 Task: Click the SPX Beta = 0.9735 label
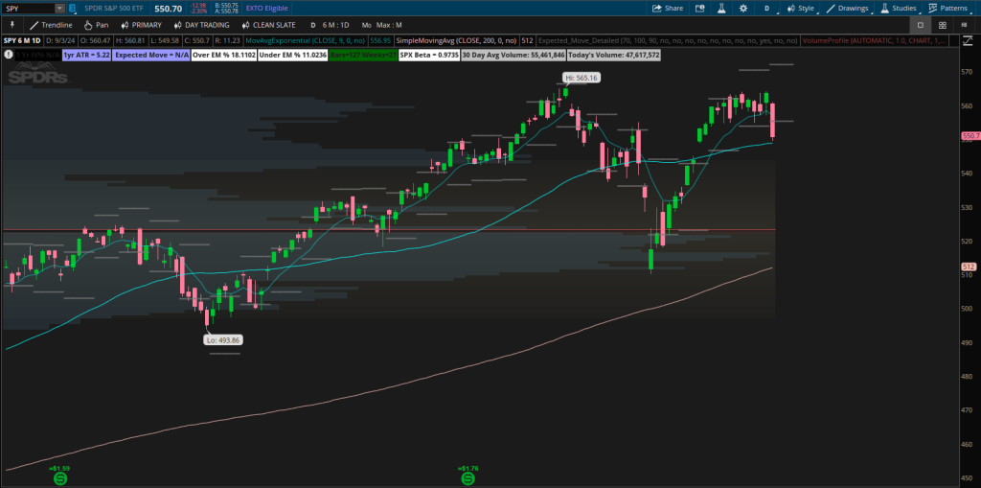click(x=429, y=55)
